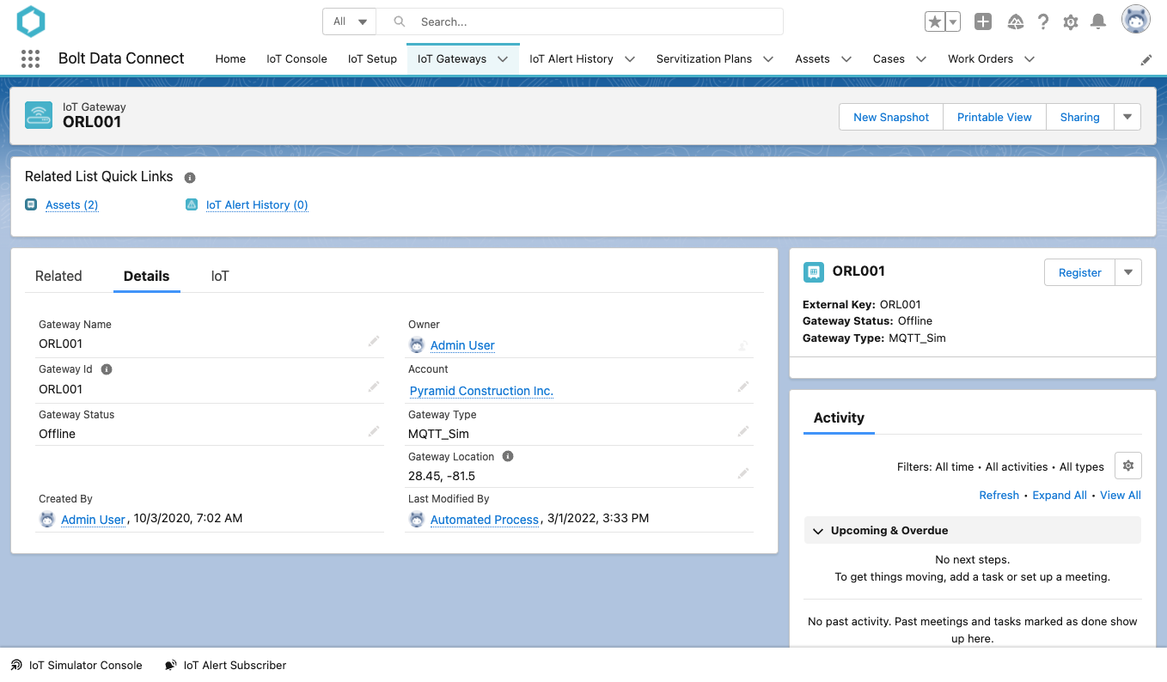Edit the Account field pencil icon
This screenshot has height=682, width=1167.
tap(743, 387)
